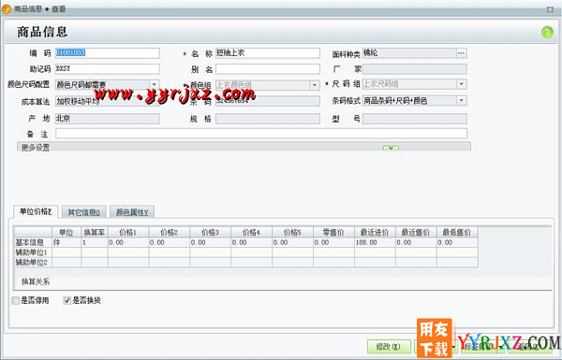
Task: Click the 最近进价 column header
Action: coord(375,233)
